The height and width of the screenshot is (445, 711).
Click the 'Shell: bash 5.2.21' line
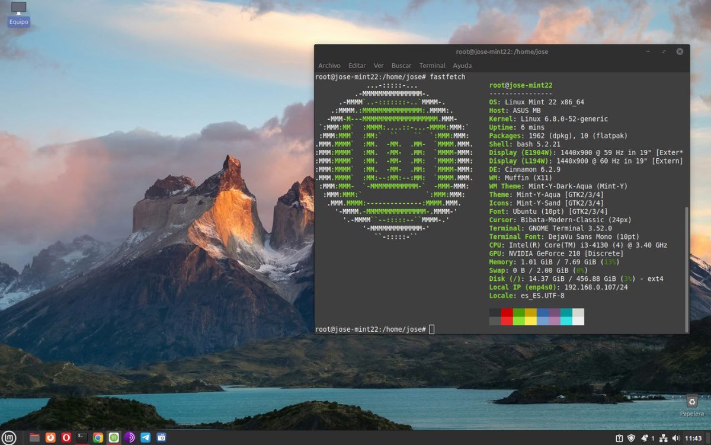(525, 144)
